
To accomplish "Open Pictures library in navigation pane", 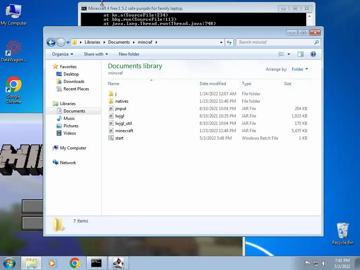I will pyautogui.click(x=71, y=126).
